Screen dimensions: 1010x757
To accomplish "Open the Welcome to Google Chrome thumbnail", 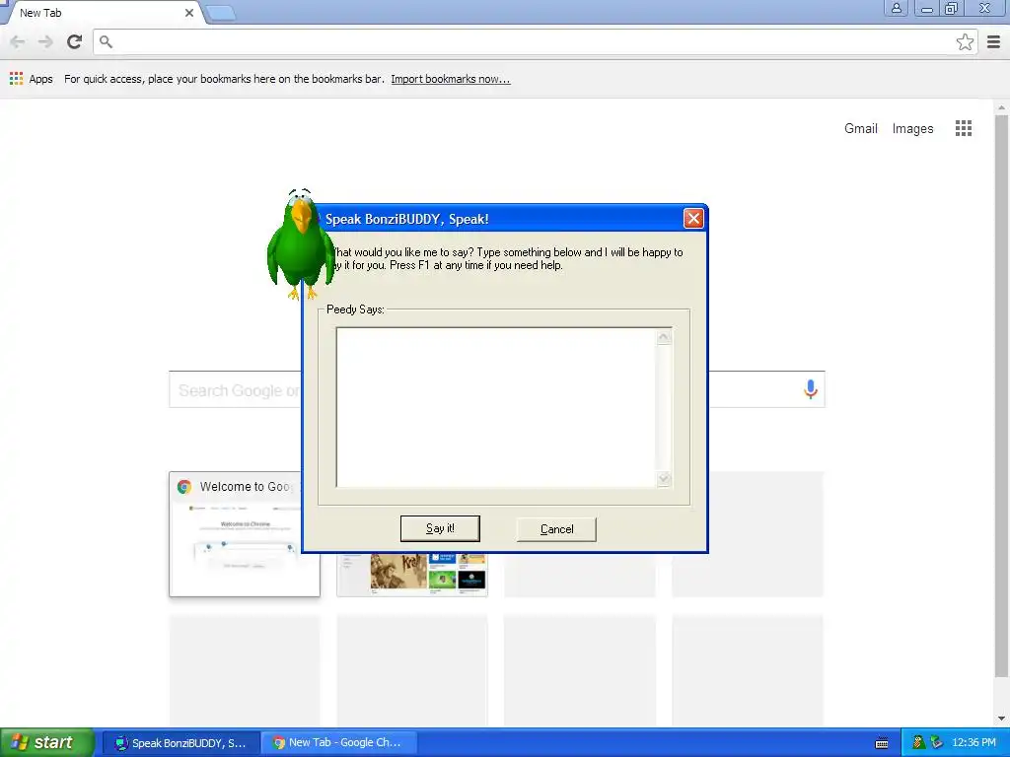I will click(245, 533).
